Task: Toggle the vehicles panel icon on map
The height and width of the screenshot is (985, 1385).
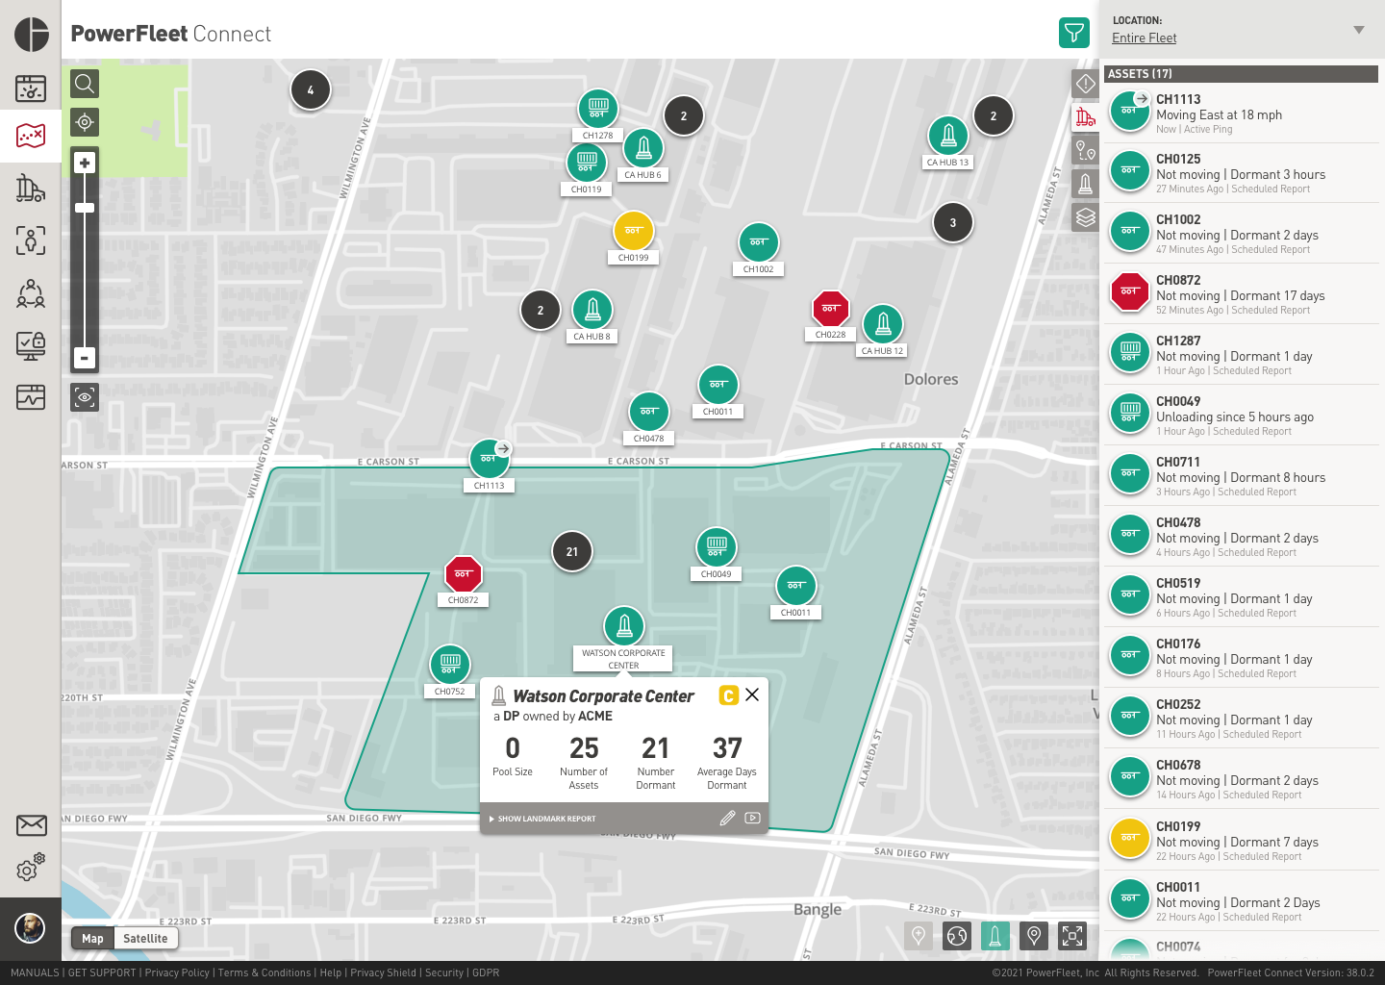Action: (1086, 117)
